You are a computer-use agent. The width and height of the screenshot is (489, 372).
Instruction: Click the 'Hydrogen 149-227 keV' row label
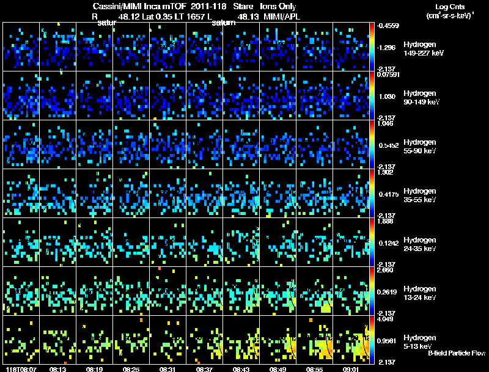click(x=423, y=49)
